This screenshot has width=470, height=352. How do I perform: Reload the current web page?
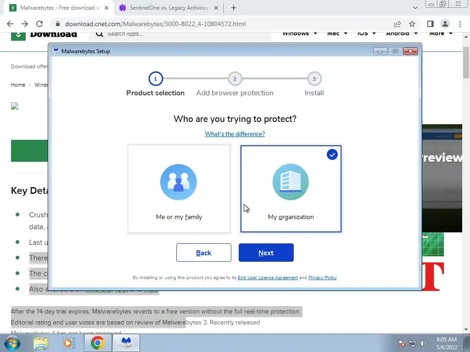click(39, 24)
